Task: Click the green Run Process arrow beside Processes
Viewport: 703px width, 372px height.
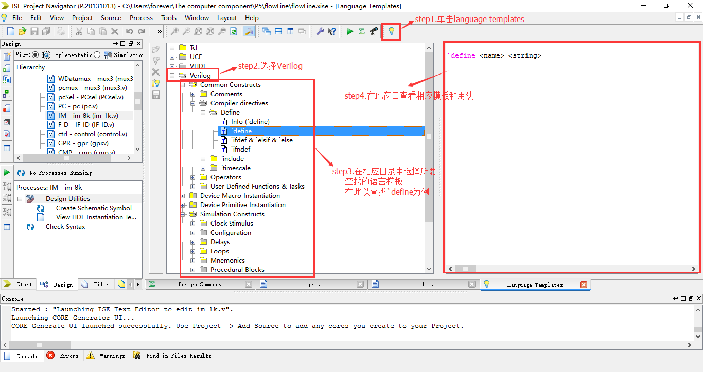Action: (x=7, y=172)
